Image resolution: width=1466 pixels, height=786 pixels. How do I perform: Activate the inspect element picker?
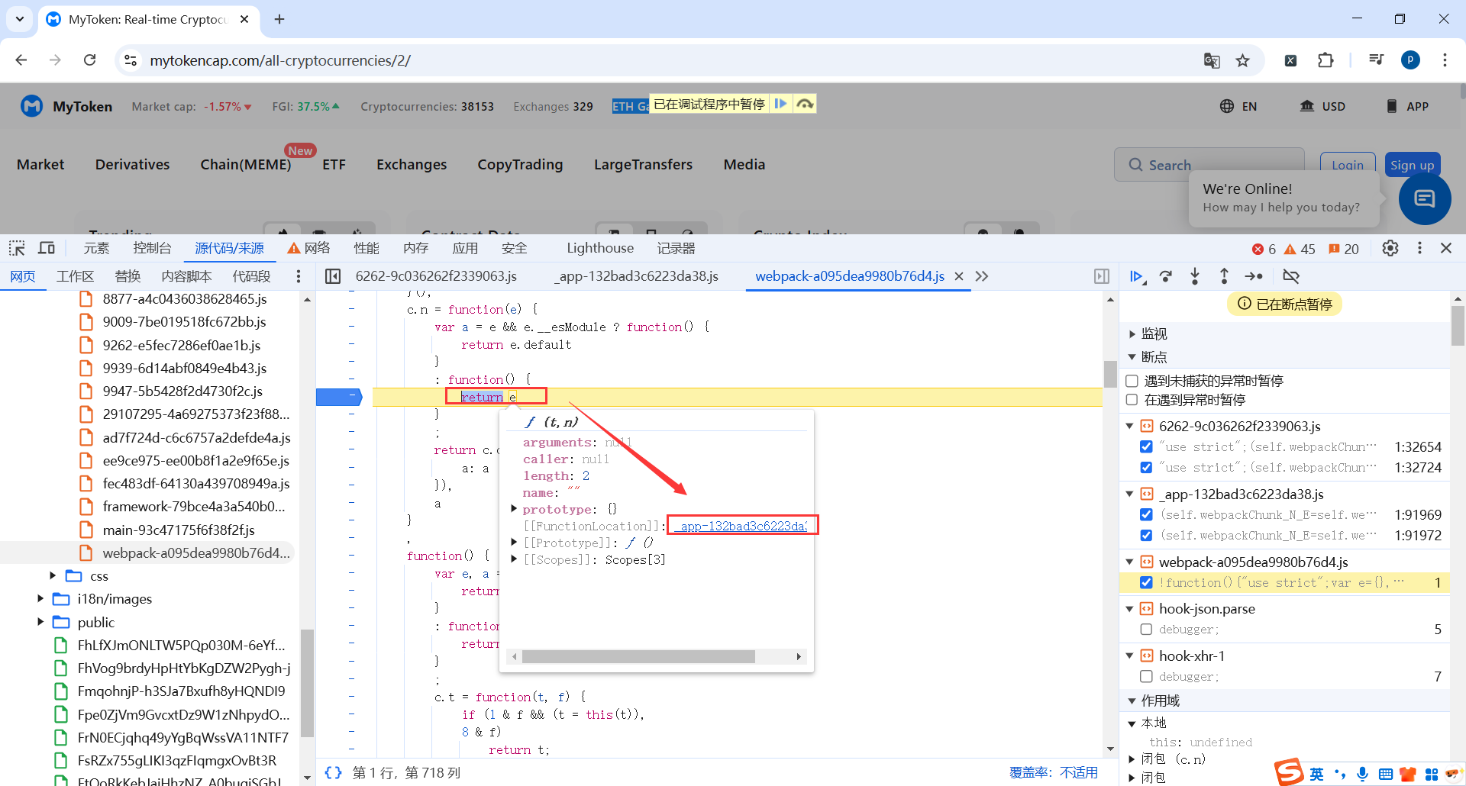17,248
